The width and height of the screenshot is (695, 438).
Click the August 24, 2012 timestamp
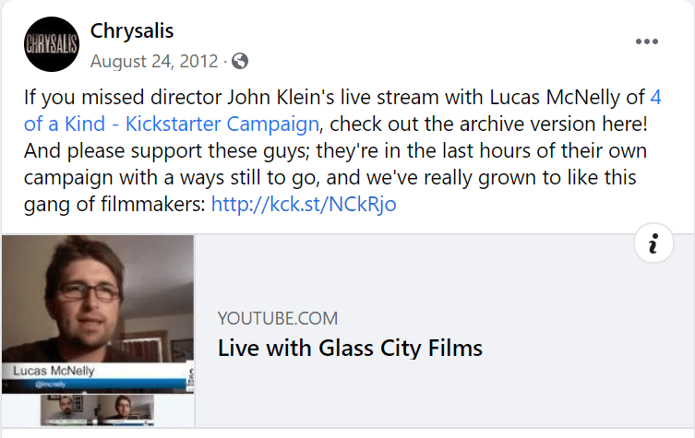click(154, 62)
